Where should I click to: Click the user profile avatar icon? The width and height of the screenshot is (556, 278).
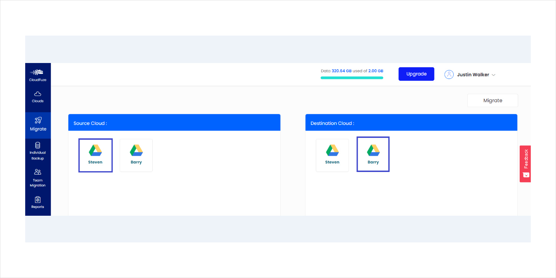449,75
